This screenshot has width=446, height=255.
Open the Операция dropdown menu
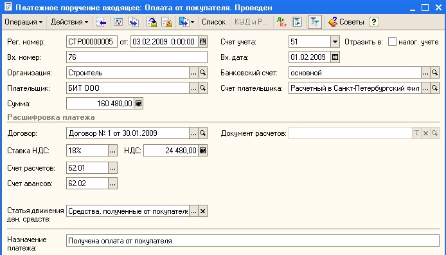click(23, 22)
